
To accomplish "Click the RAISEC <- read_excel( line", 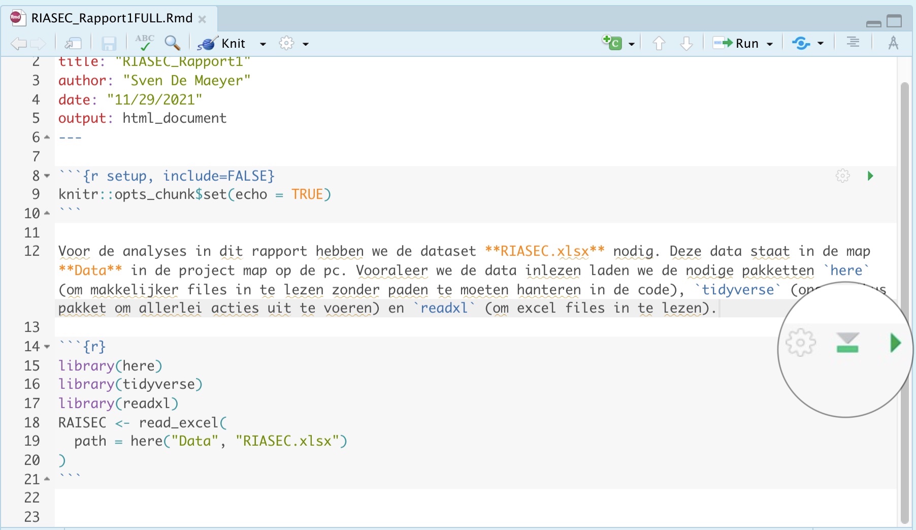I will [x=143, y=422].
